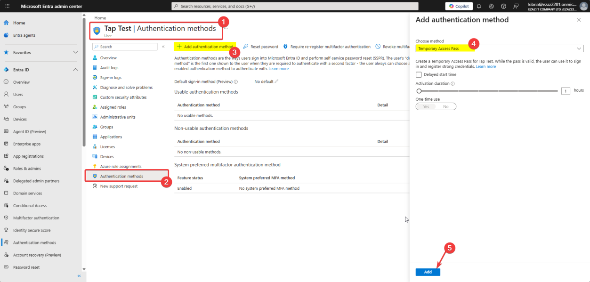Collapse the left navigation with double chevron

click(79, 275)
